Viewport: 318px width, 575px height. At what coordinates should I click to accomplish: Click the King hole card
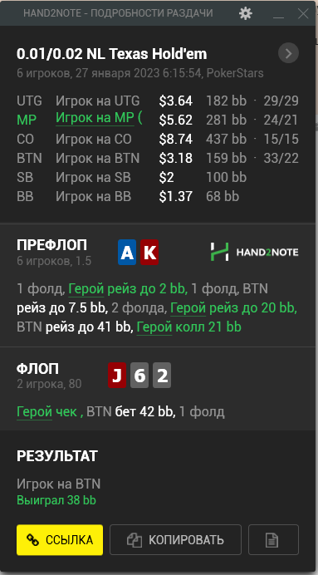[149, 253]
